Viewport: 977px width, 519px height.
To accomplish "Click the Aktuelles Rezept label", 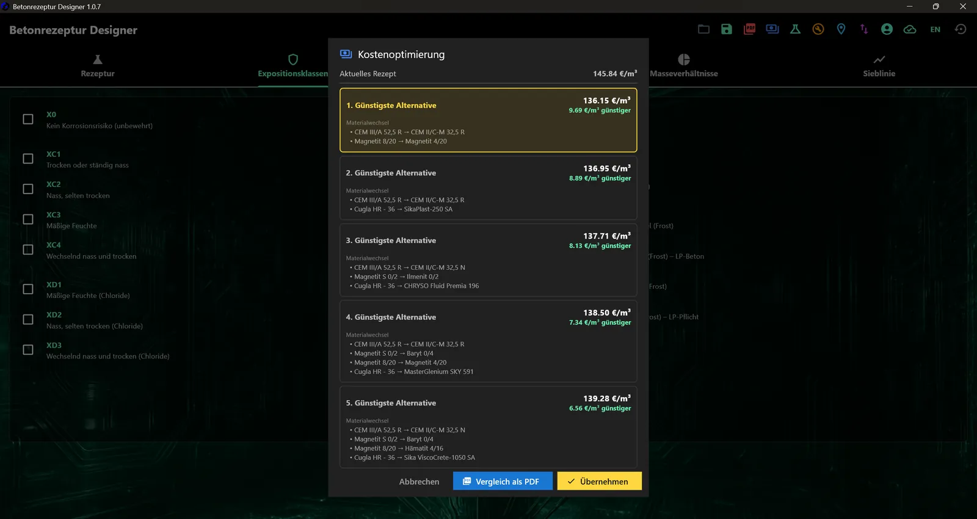I will pos(368,74).
